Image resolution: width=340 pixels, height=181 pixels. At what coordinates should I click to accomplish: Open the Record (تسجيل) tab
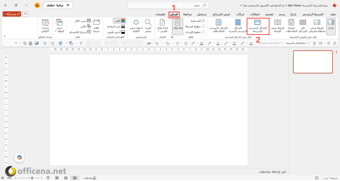202,14
